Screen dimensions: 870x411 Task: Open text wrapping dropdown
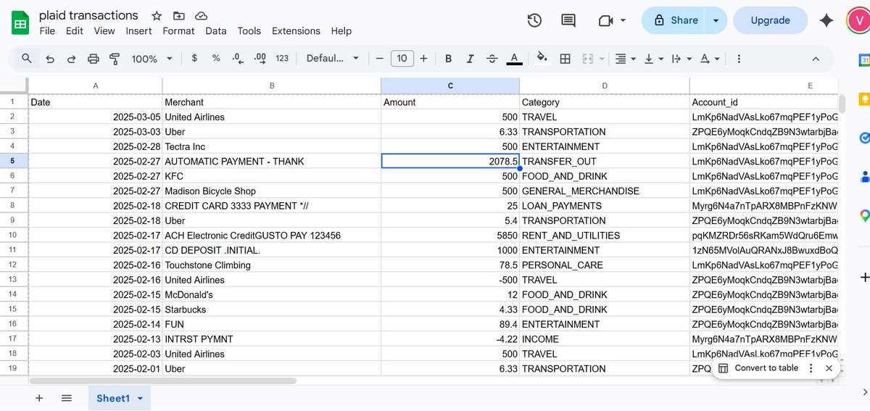pyautogui.click(x=681, y=59)
